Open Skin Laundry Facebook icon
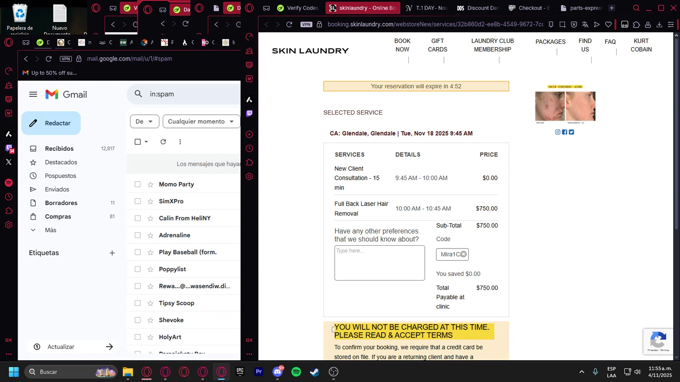 tap(564, 132)
